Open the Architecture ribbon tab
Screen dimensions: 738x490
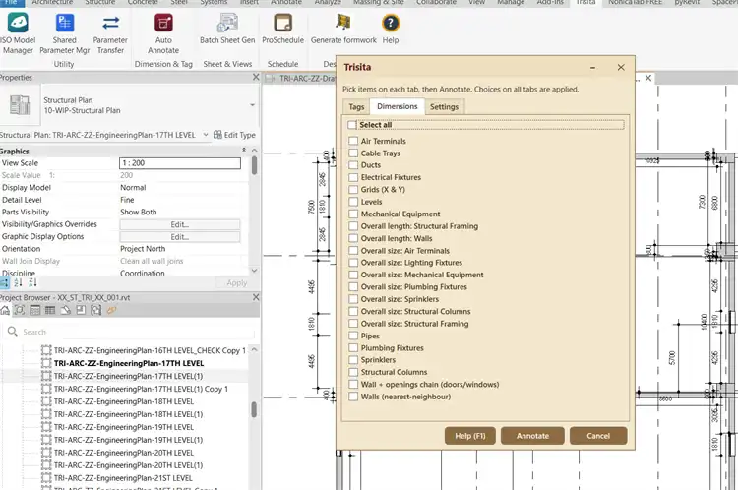(x=52, y=2)
